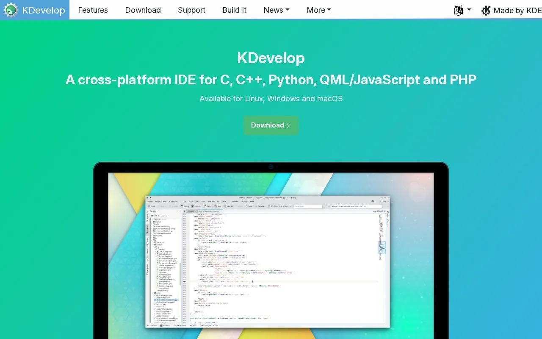Viewport: 542px width, 339px height.
Task: Expand the News dropdown menu
Action: coord(277,10)
